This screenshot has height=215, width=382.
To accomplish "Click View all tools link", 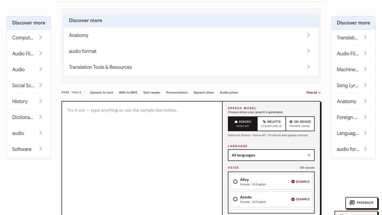I will (313, 92).
